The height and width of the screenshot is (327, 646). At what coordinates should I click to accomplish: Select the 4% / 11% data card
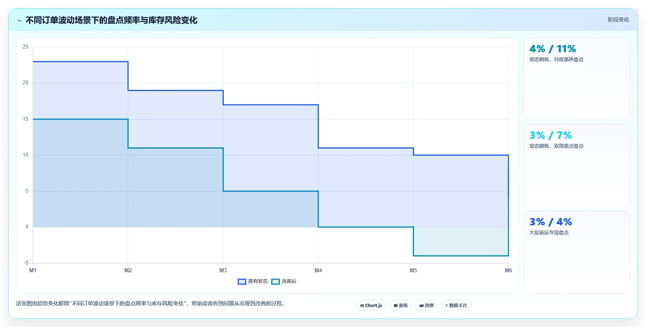tap(576, 79)
